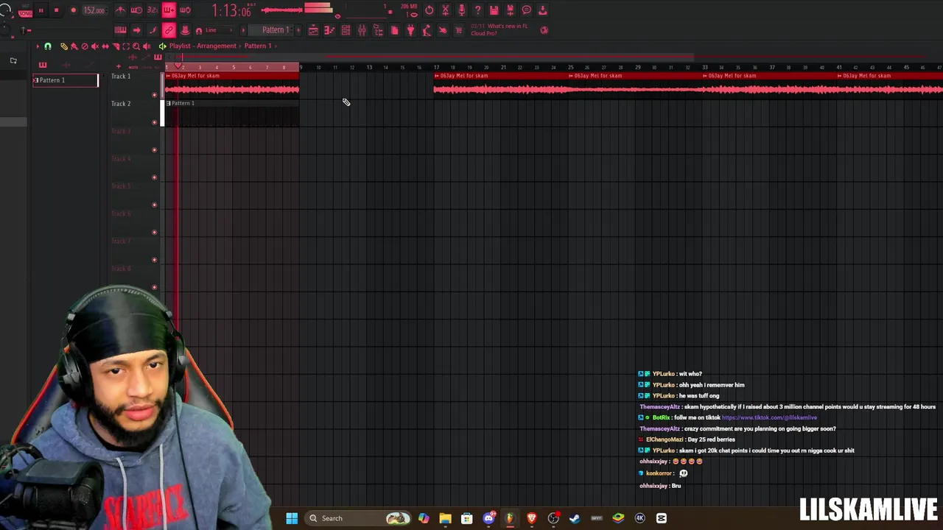Viewport: 943px width, 530px height.
Task: Click the Track 2 name header
Action: click(x=122, y=104)
